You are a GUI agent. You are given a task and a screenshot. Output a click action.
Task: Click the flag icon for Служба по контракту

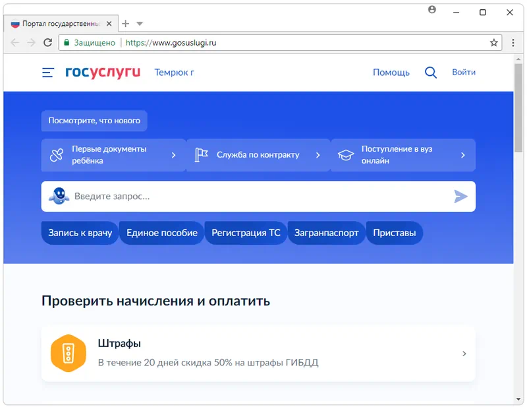201,155
